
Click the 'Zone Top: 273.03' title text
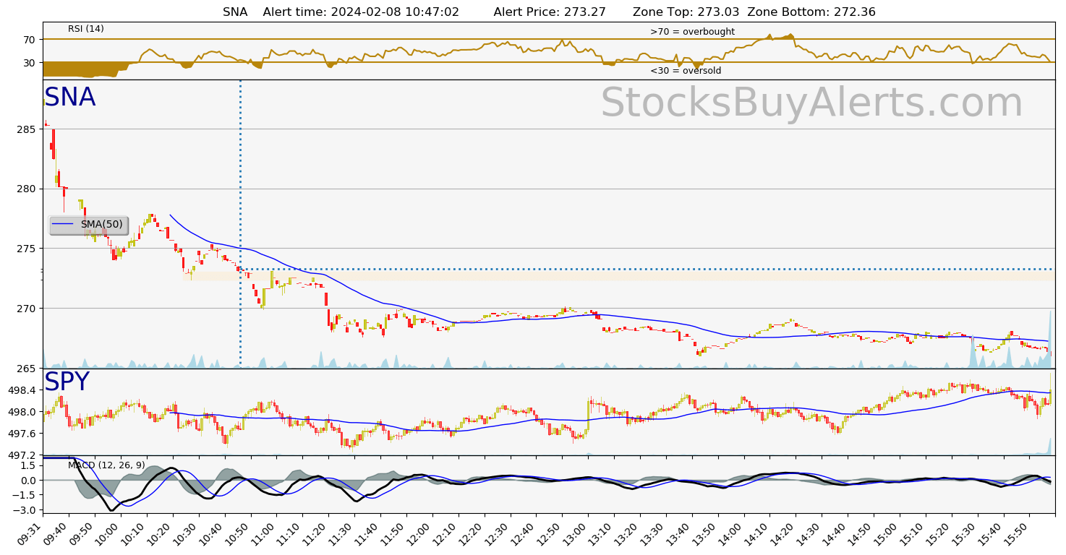tap(686, 12)
